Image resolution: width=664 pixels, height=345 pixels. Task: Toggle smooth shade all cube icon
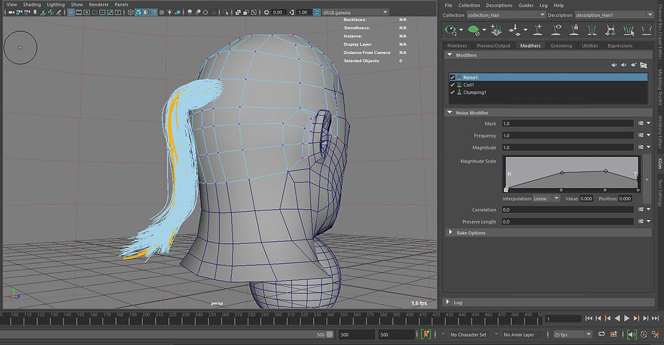point(138,12)
